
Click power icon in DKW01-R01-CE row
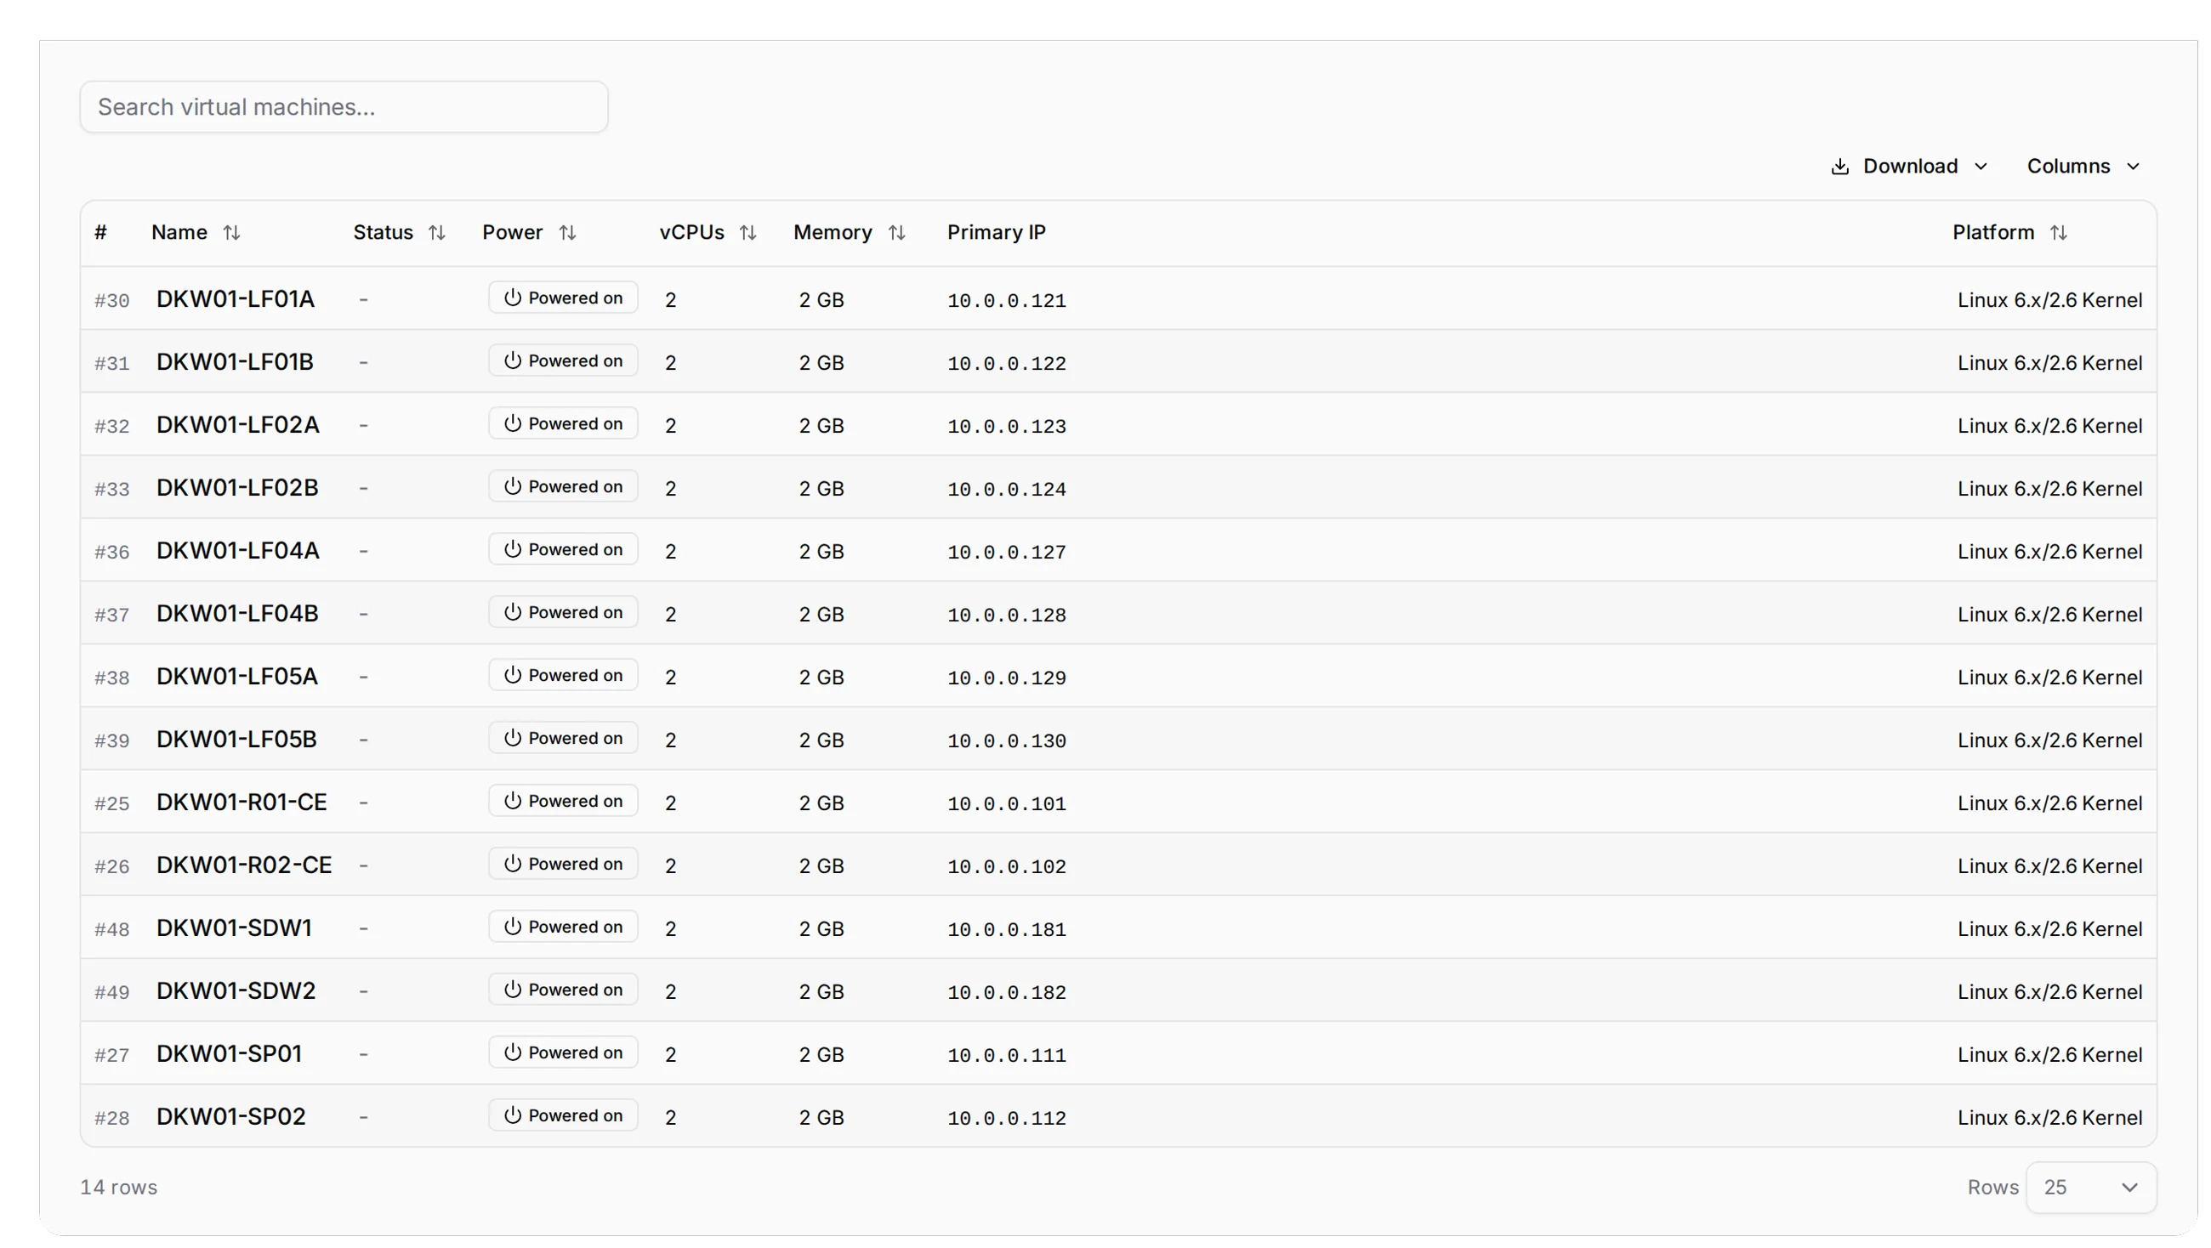point(513,801)
